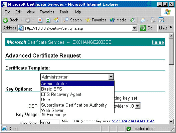Click the 1024 key size link
The image size is (176, 133).
[123, 121]
